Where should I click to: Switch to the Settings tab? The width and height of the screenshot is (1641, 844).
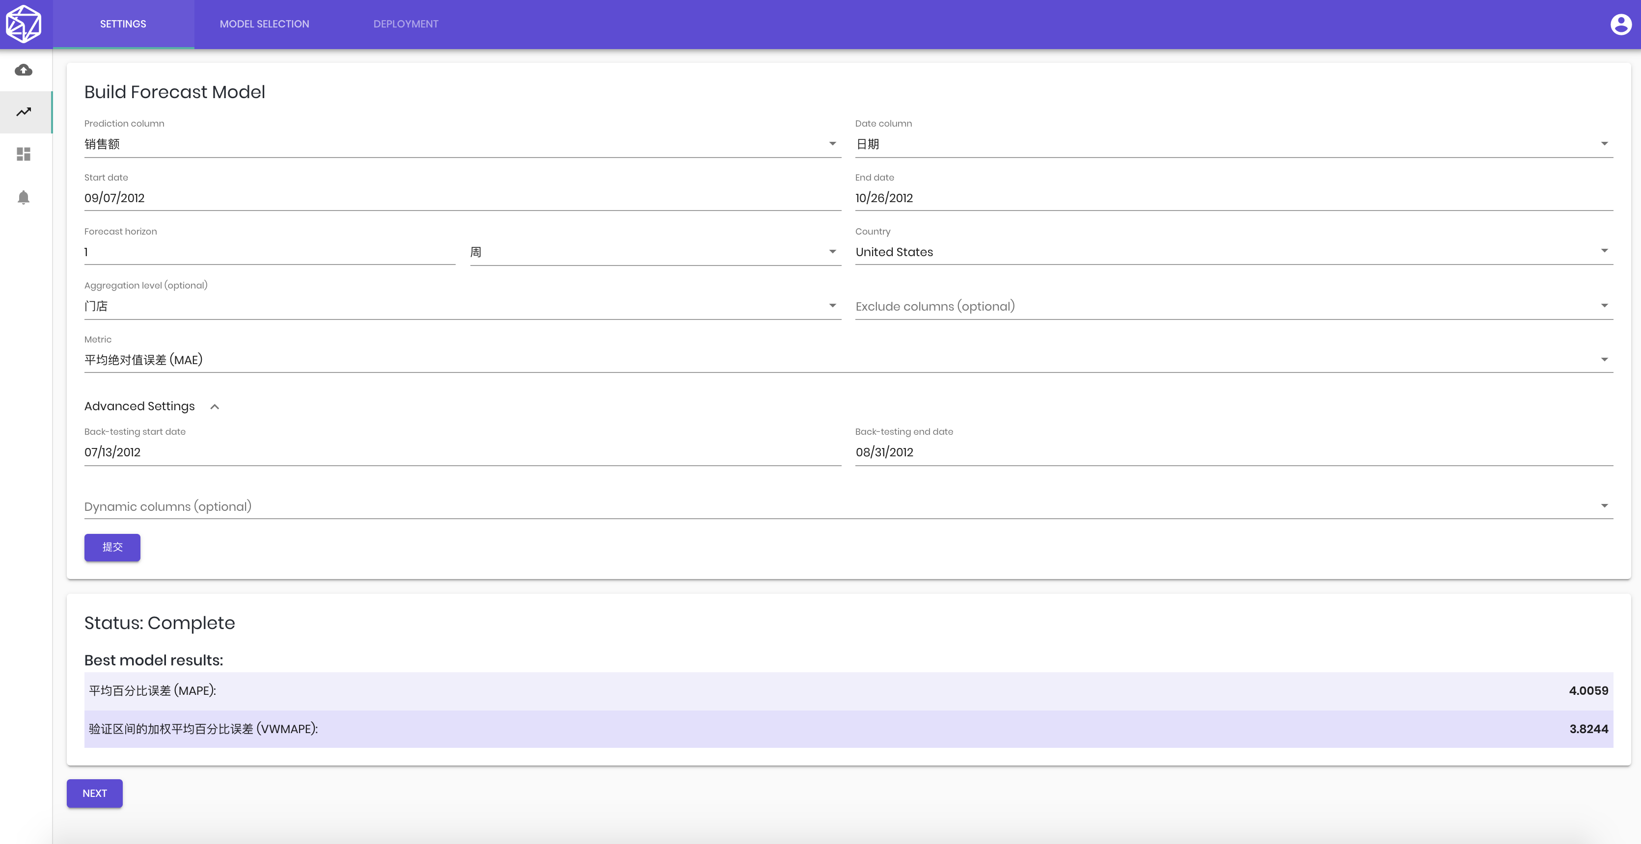coord(123,24)
